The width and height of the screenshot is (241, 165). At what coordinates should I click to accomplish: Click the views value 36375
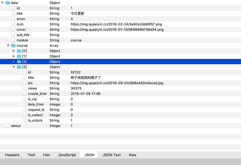pos(76,88)
